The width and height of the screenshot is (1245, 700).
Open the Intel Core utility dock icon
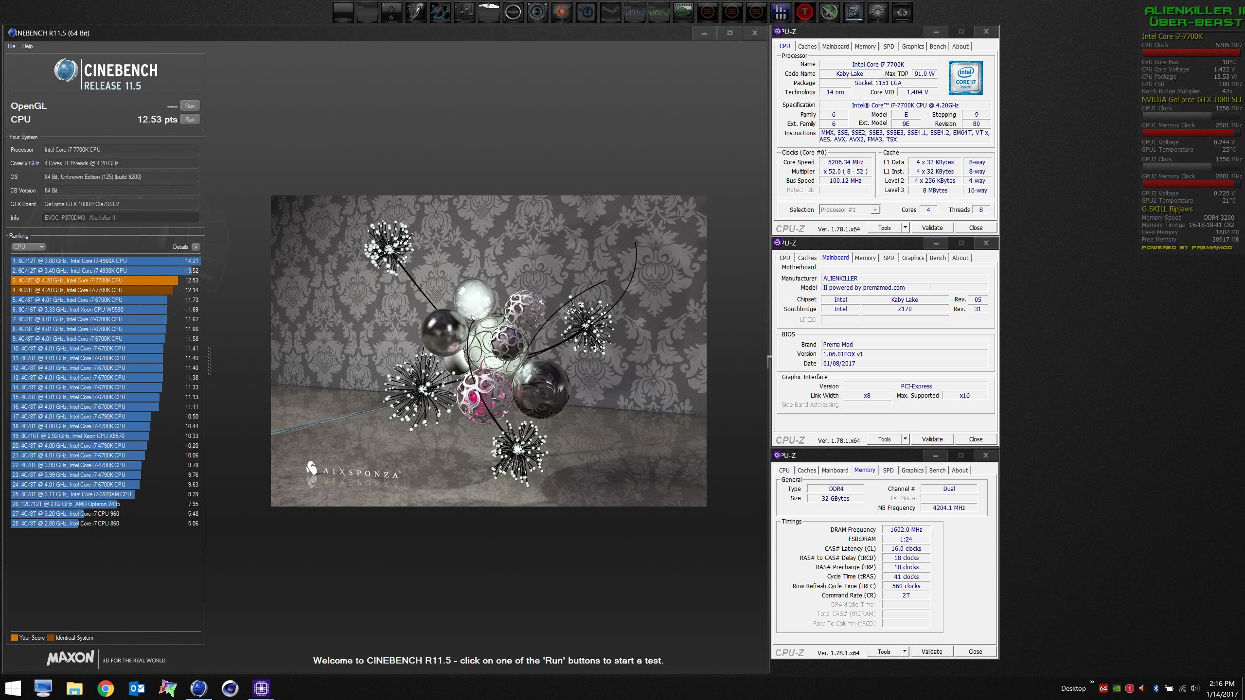853,12
